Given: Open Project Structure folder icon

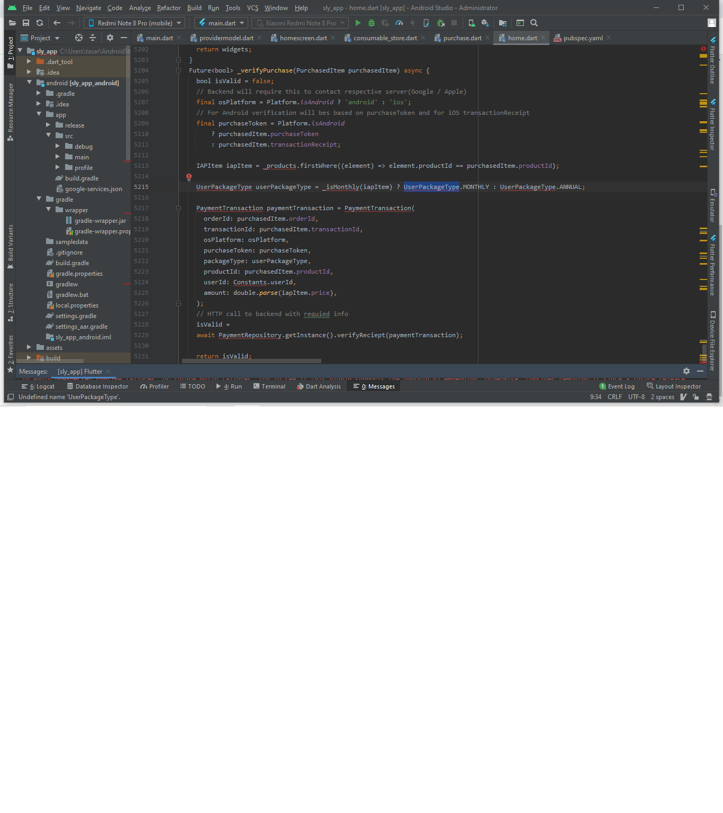Looking at the screenshot, I should 503,23.
